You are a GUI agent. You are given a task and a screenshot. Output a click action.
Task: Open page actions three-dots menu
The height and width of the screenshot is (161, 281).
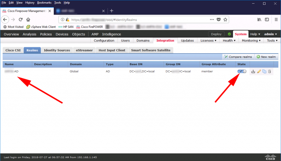click(x=212, y=20)
